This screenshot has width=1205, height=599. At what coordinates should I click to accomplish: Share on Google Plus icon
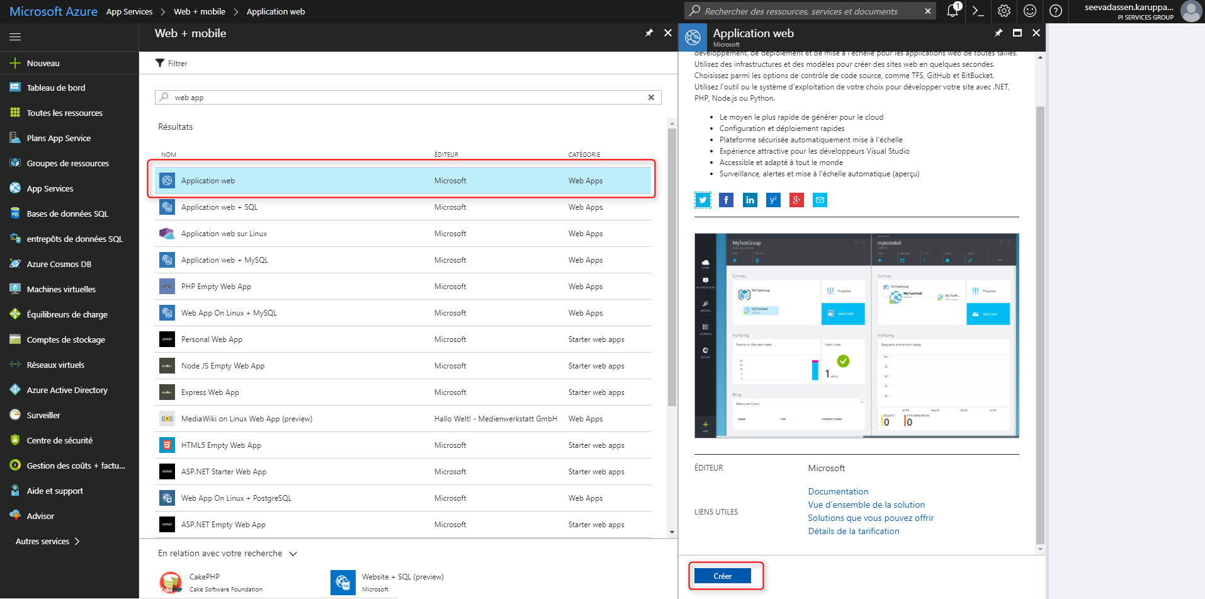pyautogui.click(x=796, y=200)
